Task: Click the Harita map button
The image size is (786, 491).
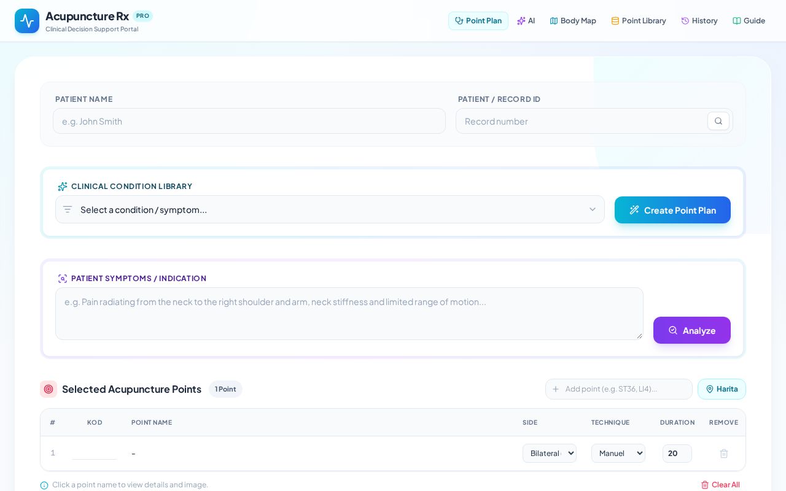Action: pos(722,389)
